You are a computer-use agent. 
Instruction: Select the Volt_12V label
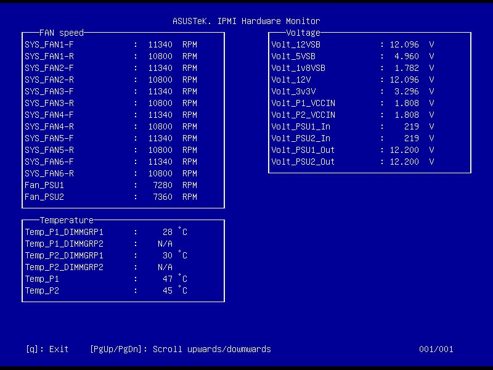(291, 80)
